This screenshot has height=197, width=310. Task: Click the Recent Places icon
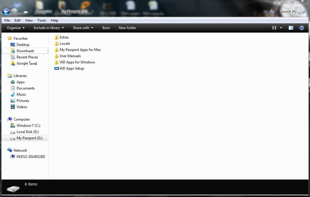[x=13, y=57]
